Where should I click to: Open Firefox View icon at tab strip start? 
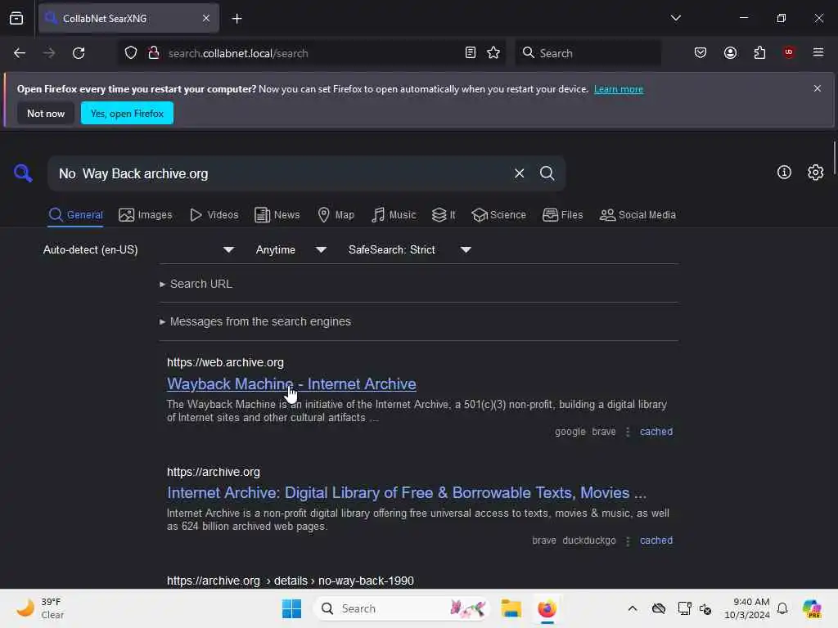tap(16, 19)
